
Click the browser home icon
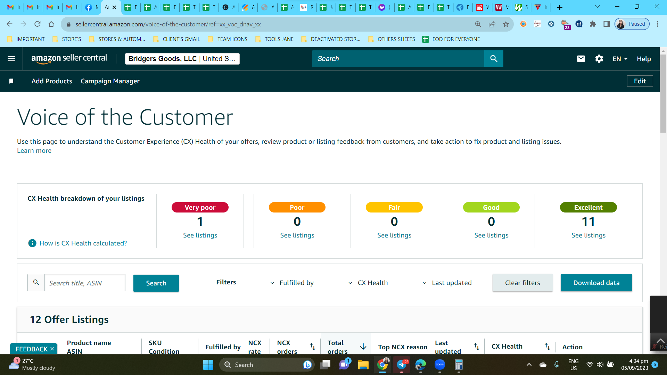pyautogui.click(x=51, y=24)
